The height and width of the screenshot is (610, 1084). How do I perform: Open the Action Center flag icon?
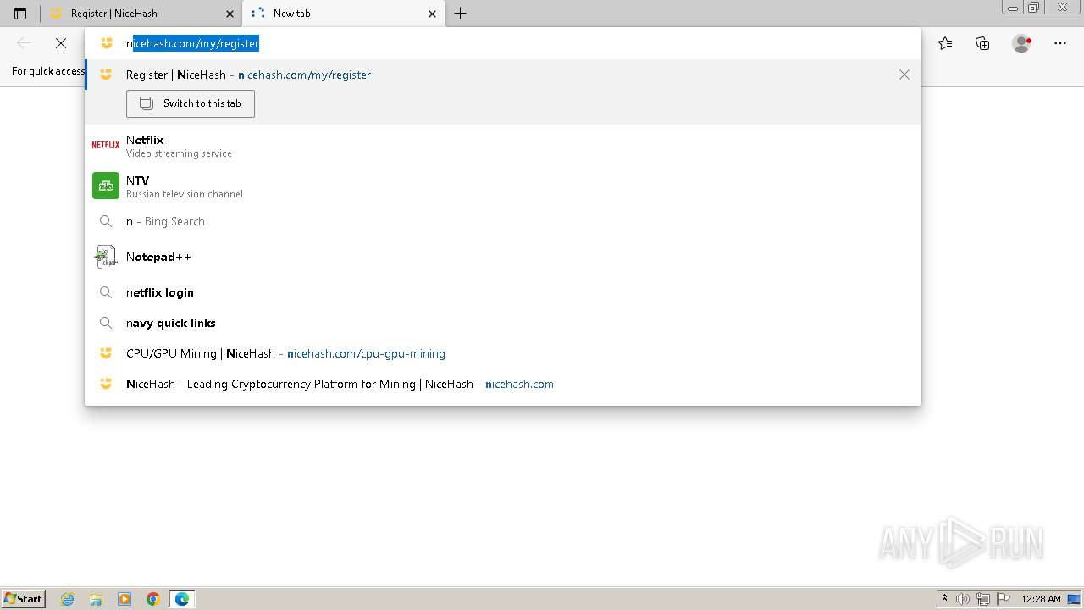(x=1004, y=599)
